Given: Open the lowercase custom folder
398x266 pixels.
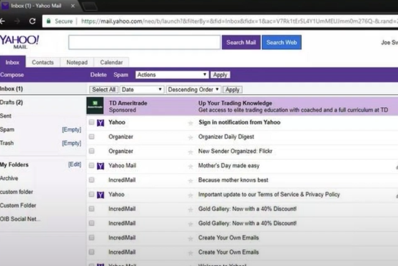Looking at the screenshot, I should tap(16, 192).
